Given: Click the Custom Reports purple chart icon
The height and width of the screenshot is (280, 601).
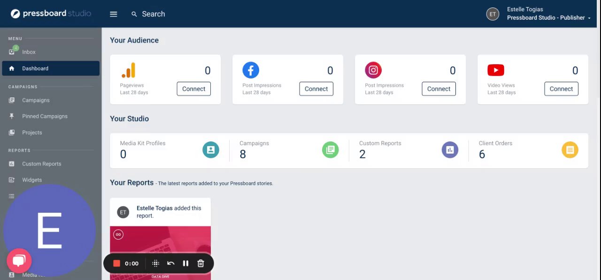Looking at the screenshot, I should [450, 150].
